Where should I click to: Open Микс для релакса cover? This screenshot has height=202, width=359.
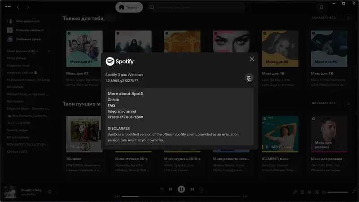tap(329, 134)
